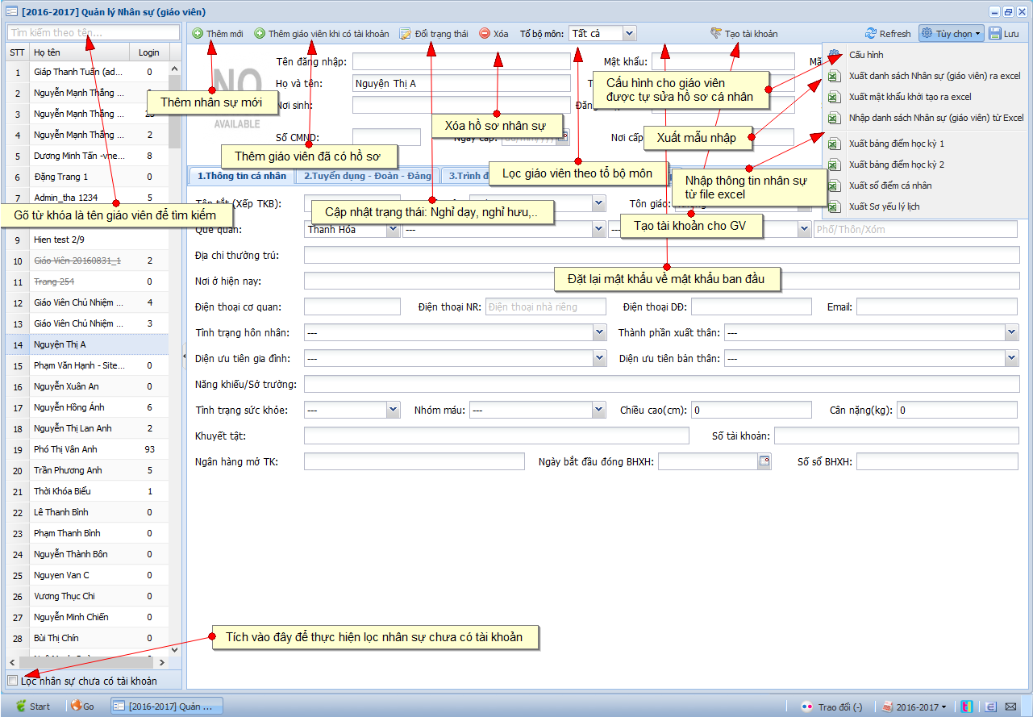Click the Tạo tài khoản key button

pyautogui.click(x=744, y=34)
